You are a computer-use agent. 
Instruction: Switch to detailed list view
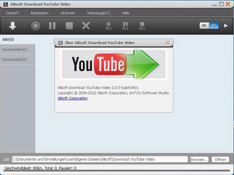coord(214,26)
